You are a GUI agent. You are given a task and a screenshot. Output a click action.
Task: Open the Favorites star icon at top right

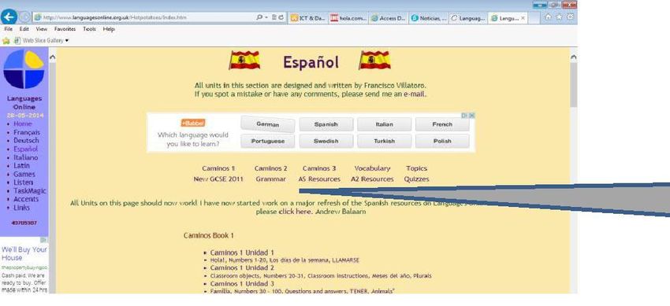pos(559,17)
